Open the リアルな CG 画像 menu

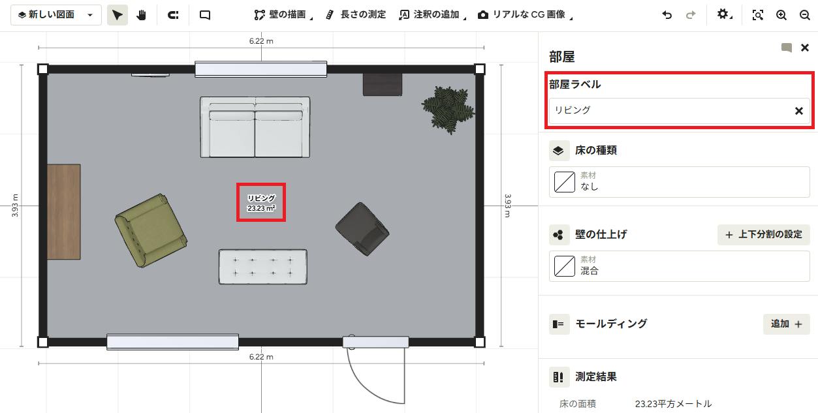click(525, 14)
